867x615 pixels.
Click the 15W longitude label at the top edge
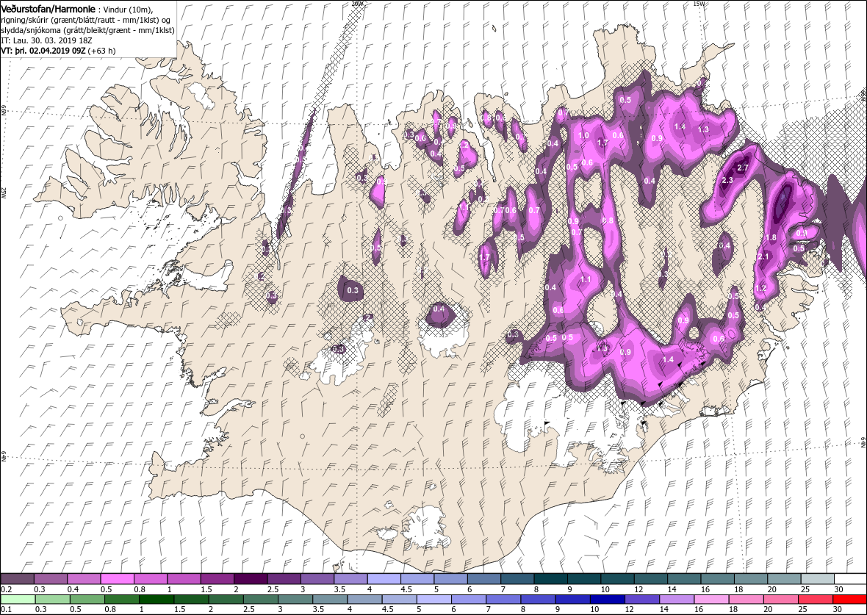point(699,4)
